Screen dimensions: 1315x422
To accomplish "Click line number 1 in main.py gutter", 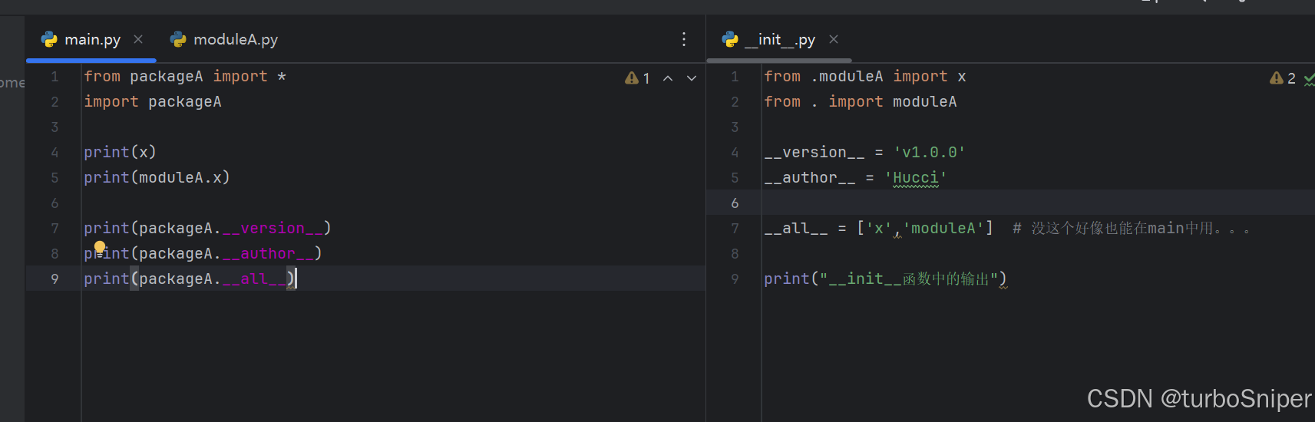I will [55, 77].
